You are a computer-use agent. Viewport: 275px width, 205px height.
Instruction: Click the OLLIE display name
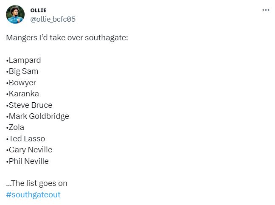coord(38,10)
